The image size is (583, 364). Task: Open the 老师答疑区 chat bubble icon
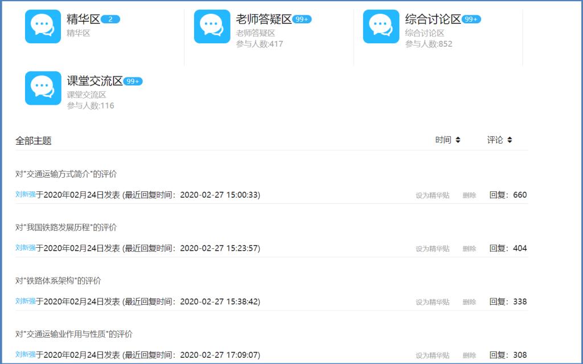212,26
